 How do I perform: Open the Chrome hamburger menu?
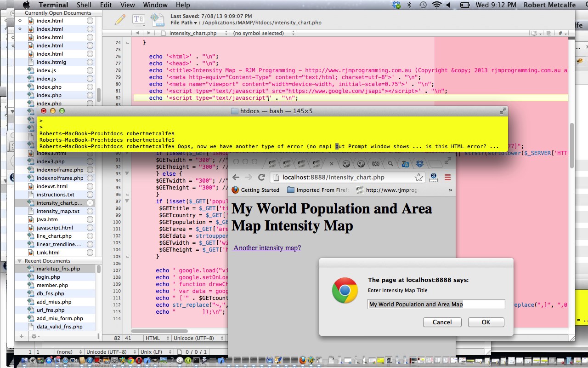(447, 177)
